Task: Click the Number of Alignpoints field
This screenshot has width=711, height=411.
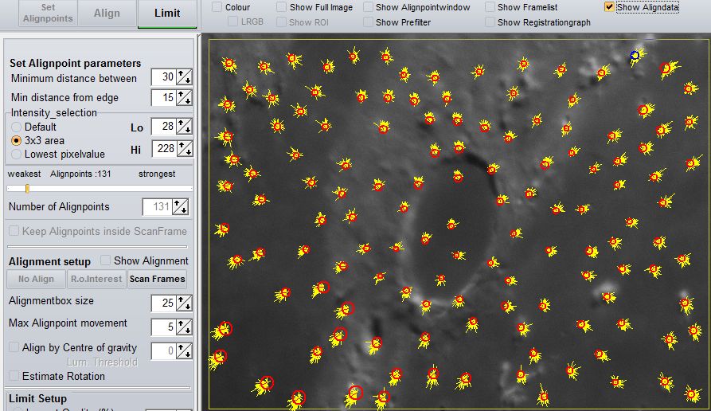Action: [157, 207]
